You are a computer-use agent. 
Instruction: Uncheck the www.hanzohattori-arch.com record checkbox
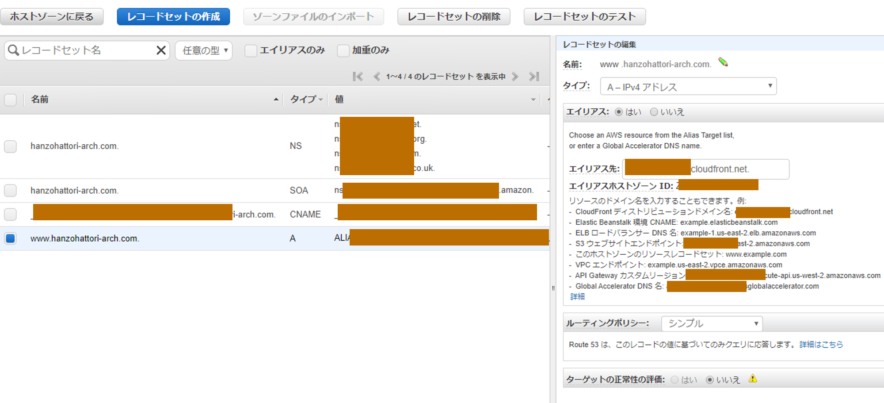pos(10,238)
